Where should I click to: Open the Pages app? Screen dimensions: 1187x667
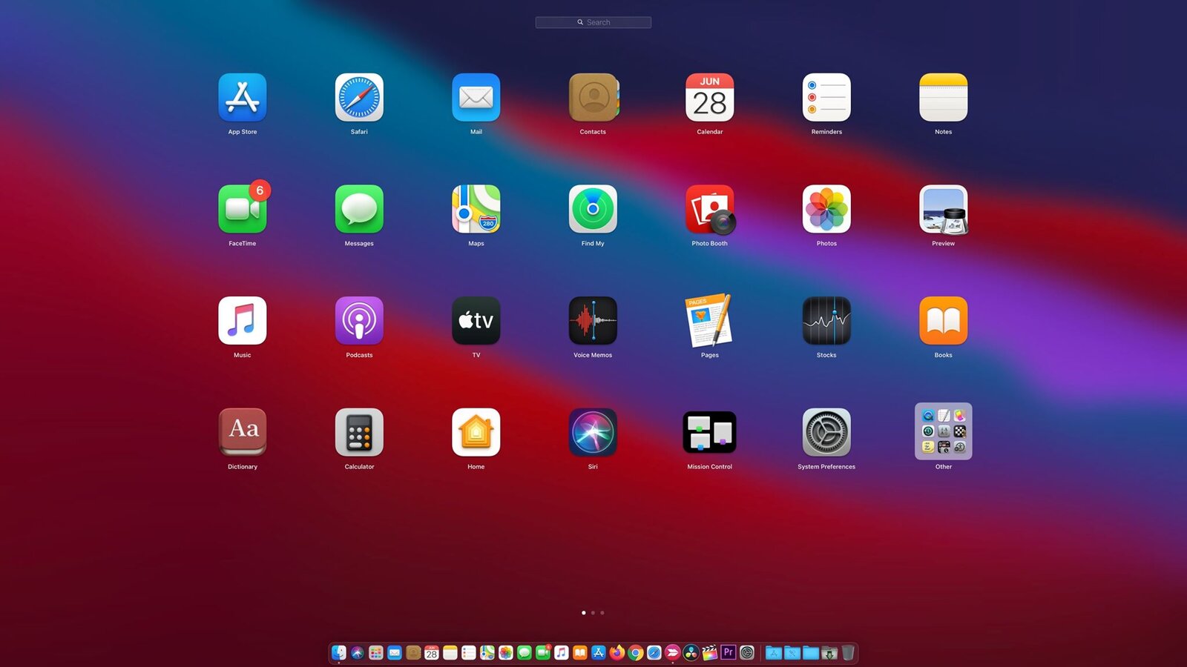pos(710,320)
